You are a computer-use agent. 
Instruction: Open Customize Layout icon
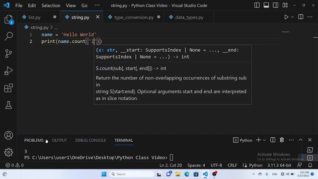coord(285,5)
